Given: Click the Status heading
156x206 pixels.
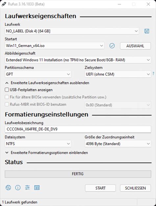Looking at the screenshot, I should tap(14, 162).
